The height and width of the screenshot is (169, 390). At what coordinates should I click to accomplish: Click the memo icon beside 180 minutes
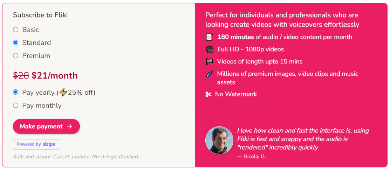pos(210,37)
